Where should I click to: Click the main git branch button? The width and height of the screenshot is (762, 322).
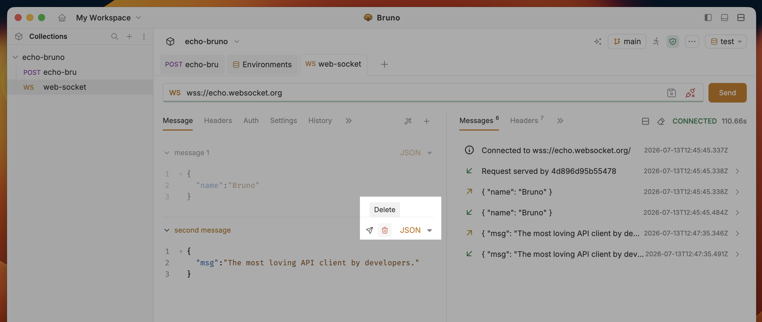click(627, 41)
